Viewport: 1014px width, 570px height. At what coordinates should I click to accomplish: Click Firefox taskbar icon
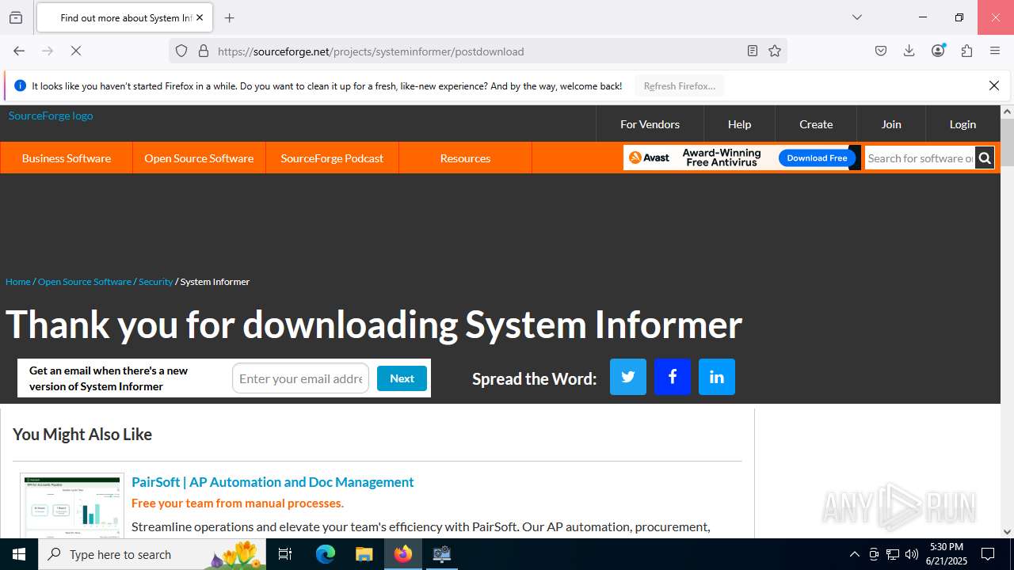pos(403,554)
